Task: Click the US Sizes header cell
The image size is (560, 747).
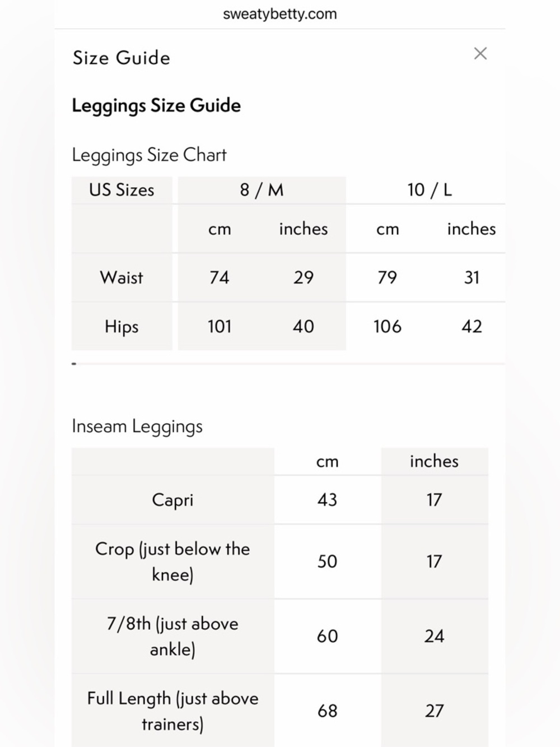Action: (122, 190)
